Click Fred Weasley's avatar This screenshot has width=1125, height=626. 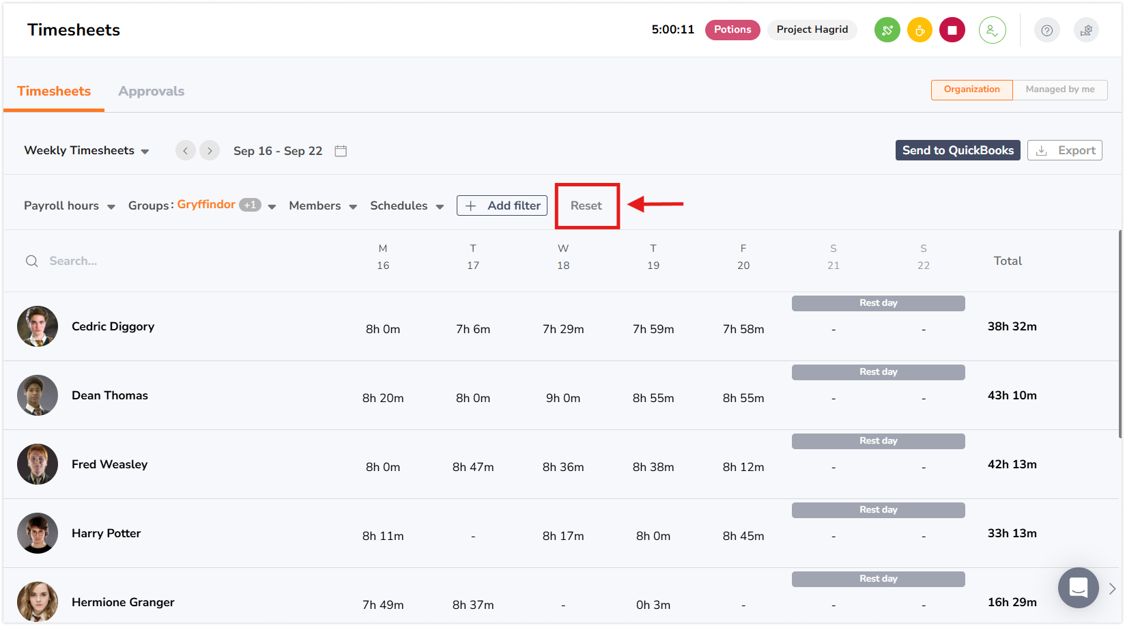[x=38, y=464]
